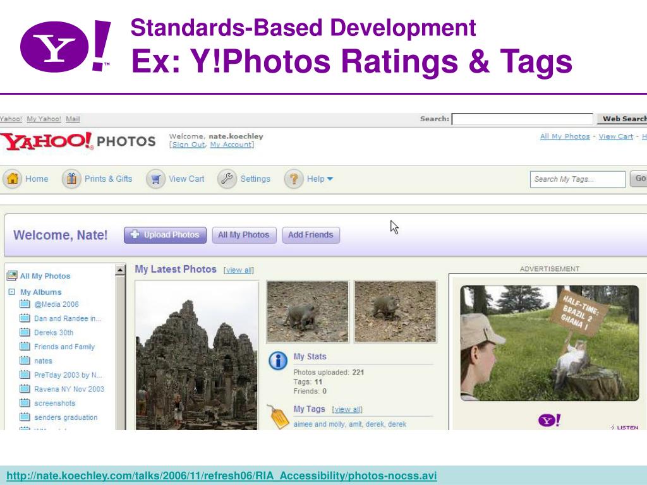Open Prints & Gifts navigation item
Viewport: 647px width, 485px height.
(x=108, y=179)
